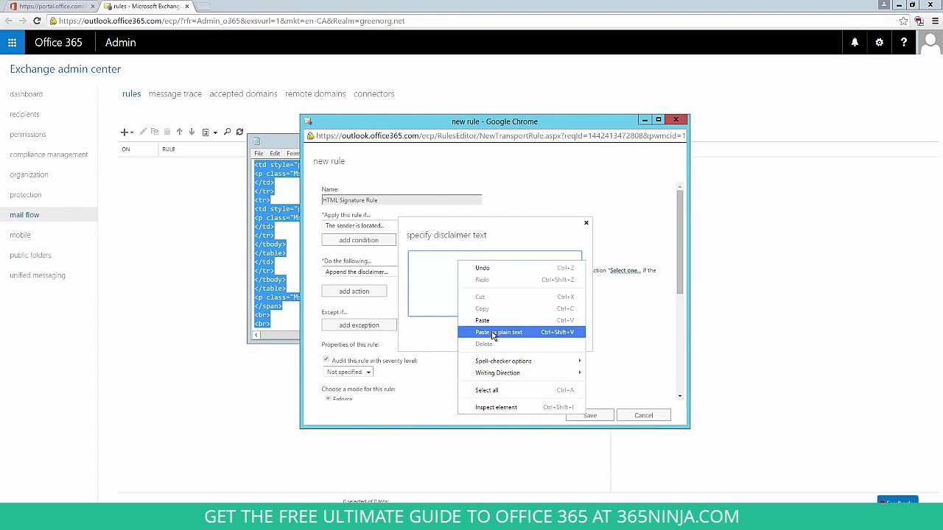Search rules with the magnifier icon
This screenshot has height=530, width=943.
[227, 132]
